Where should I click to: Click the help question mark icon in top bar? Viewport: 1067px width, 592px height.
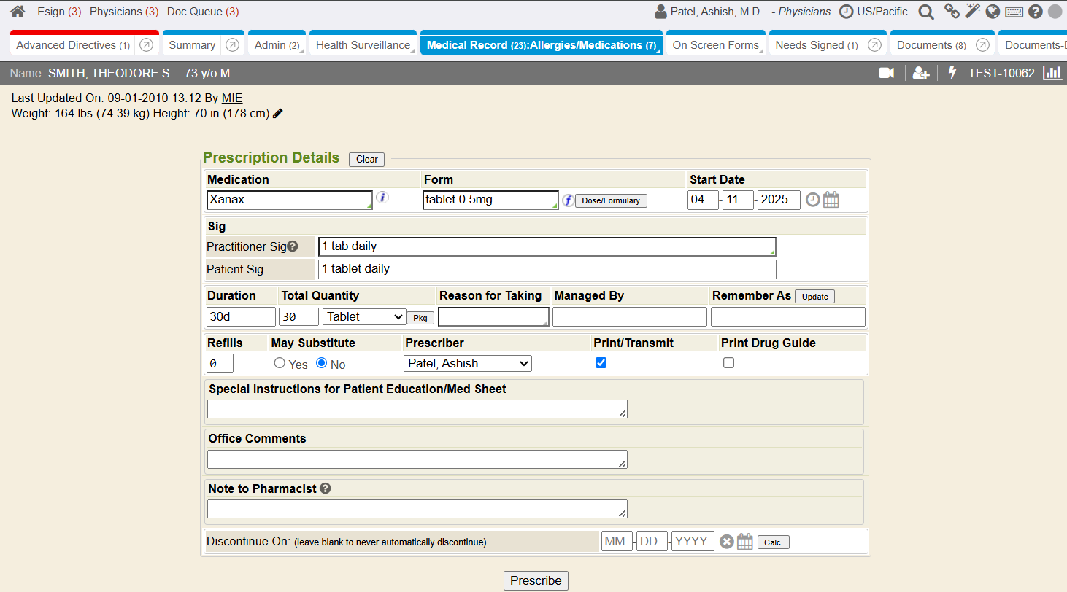point(1035,12)
